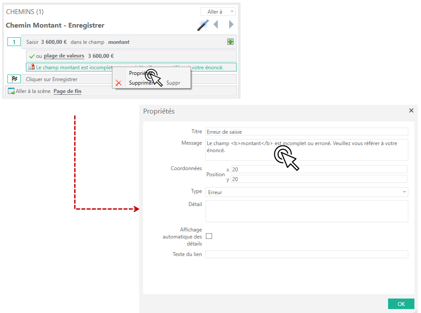Close the Propriétés dialog with the X

coord(411,111)
